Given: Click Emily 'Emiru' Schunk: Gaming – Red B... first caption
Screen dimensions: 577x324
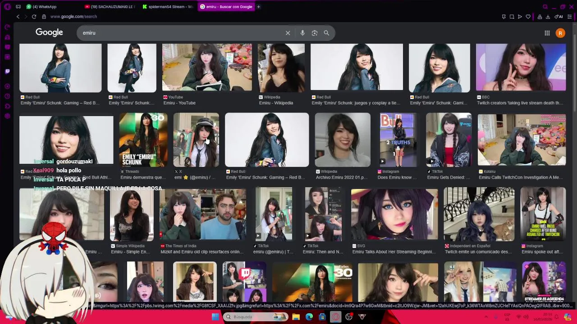Looking at the screenshot, I should tap(60, 103).
